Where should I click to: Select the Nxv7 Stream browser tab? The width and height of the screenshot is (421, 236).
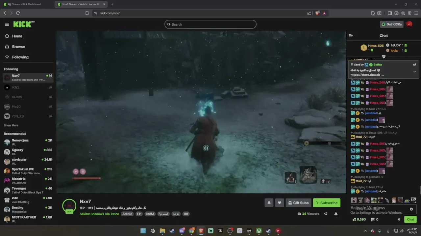pyautogui.click(x=81, y=4)
